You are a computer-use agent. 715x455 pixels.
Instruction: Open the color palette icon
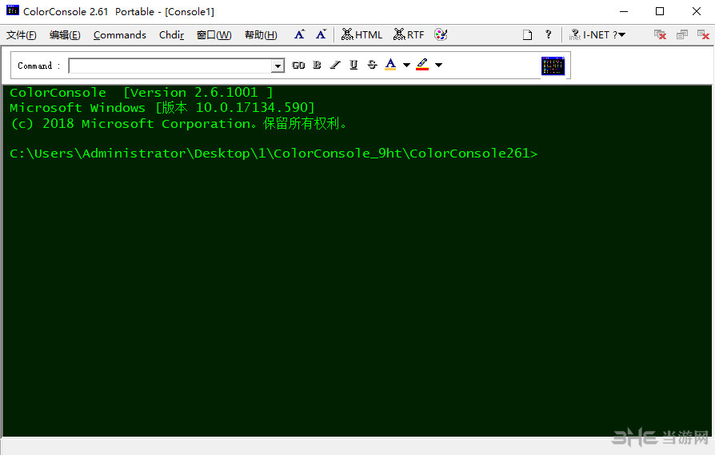441,34
